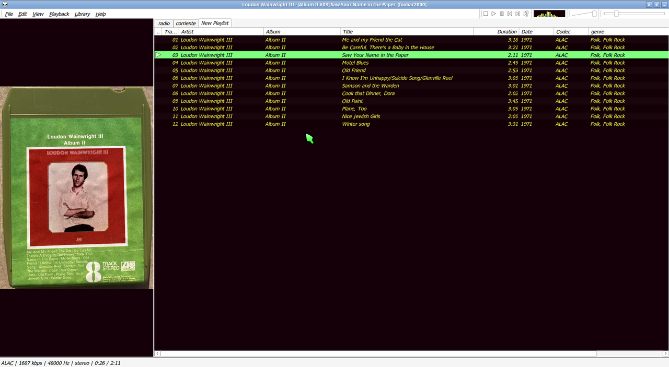Select the 'Motel Blues' track
This screenshot has width=669, height=367.
point(411,63)
